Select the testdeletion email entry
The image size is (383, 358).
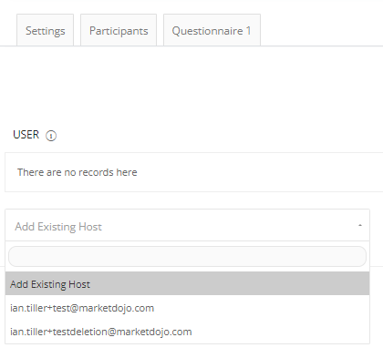[x=101, y=332]
